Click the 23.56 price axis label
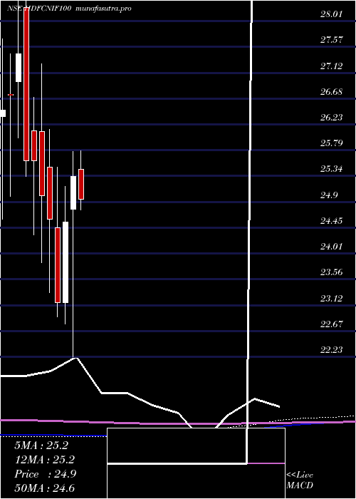Image resolution: width=356 pixels, height=499 pixels. pos(332,272)
